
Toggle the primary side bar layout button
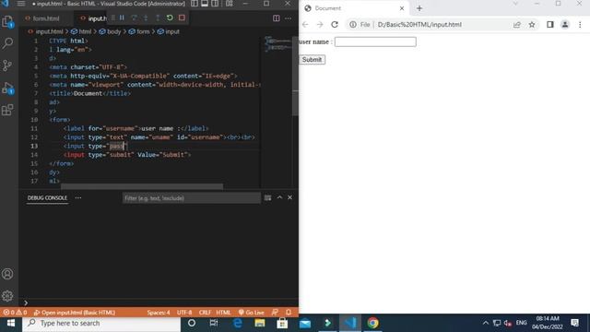[195, 4]
